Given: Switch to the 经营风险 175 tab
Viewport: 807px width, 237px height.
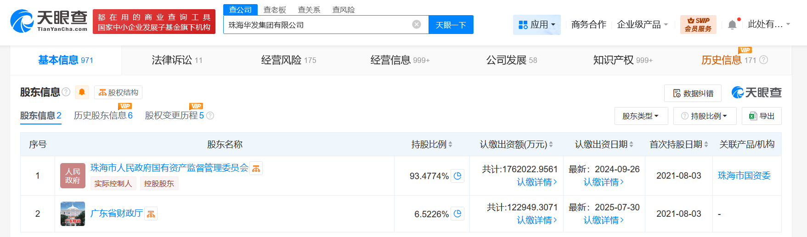Looking at the screenshot, I should click(288, 60).
